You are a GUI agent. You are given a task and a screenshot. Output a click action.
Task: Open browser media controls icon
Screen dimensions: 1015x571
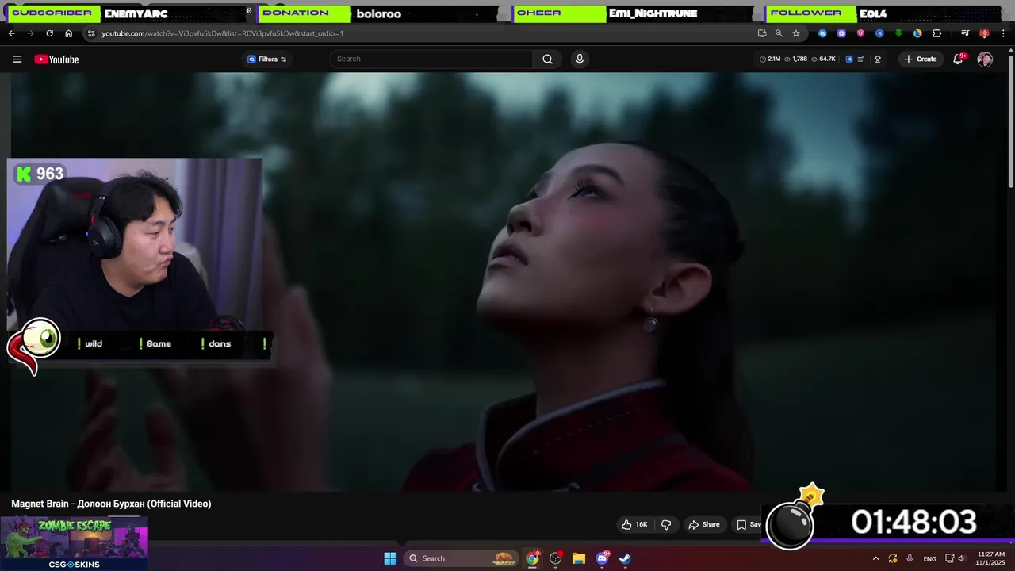(x=965, y=33)
